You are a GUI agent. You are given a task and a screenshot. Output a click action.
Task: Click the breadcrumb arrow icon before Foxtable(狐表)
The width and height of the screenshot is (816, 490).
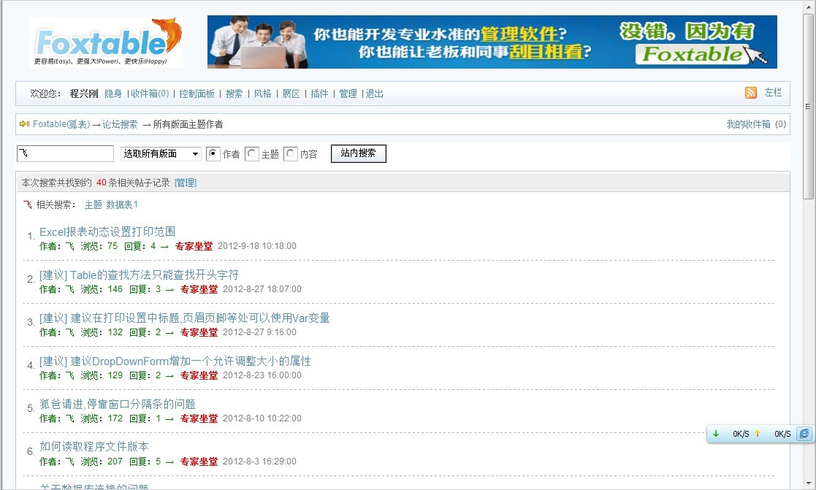(24, 124)
